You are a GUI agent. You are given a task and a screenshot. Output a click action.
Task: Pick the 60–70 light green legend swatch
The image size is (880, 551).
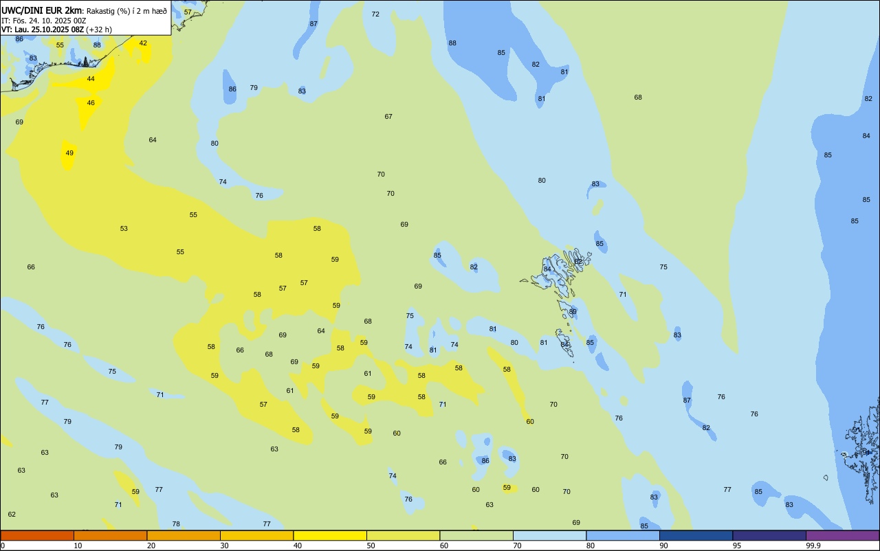pyautogui.click(x=476, y=535)
